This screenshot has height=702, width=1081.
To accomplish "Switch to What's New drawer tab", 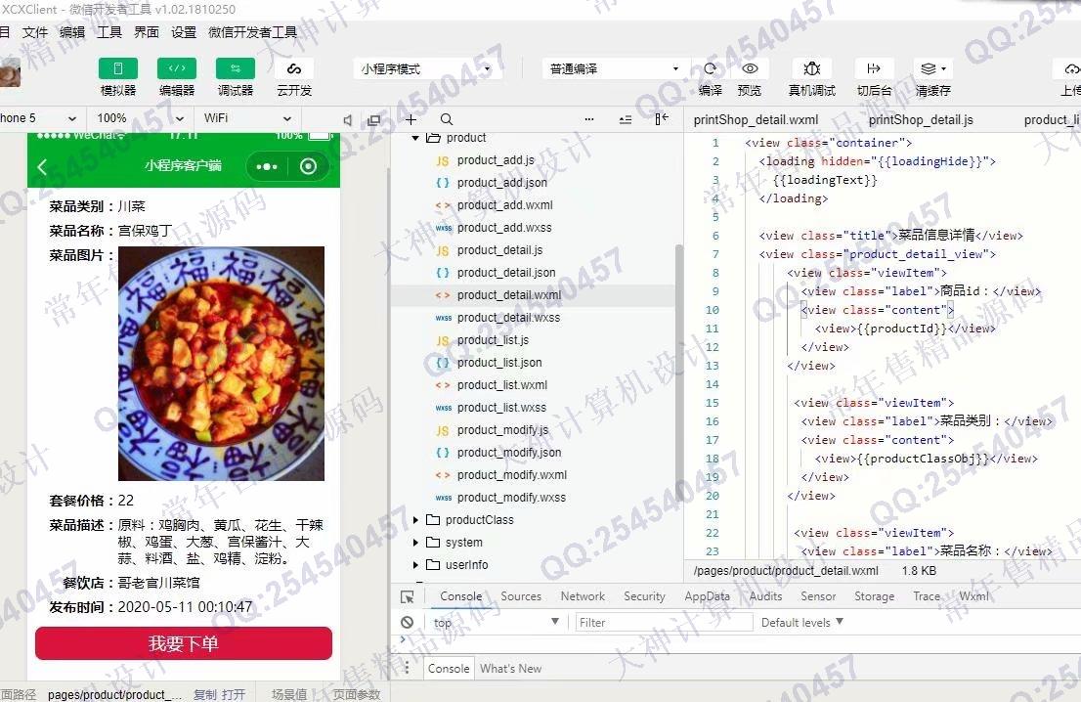I will 510,668.
